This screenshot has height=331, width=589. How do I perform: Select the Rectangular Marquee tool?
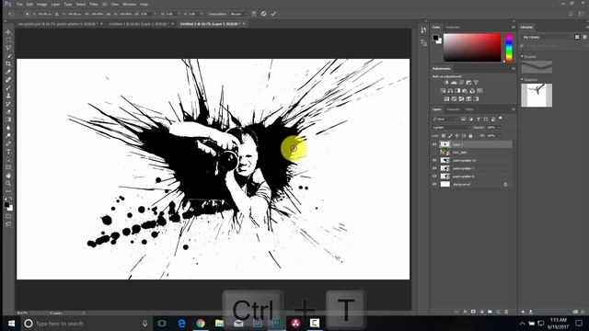(x=8, y=40)
